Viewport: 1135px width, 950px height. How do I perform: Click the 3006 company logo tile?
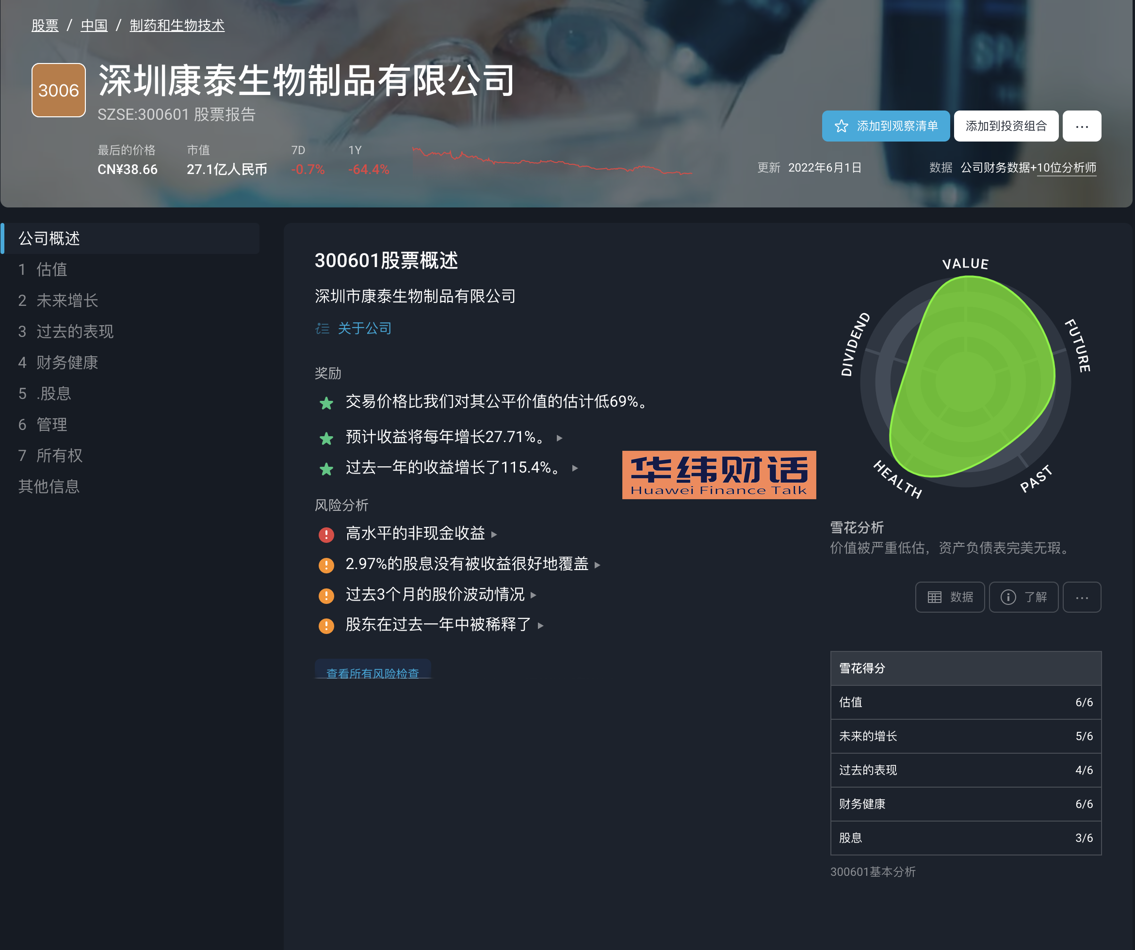click(x=58, y=90)
